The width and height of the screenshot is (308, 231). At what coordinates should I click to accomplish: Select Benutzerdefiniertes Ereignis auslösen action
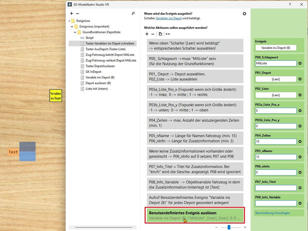(x=195, y=215)
